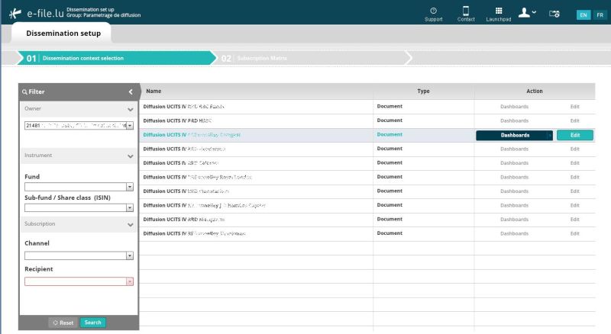Reset the filter criteria
The width and height of the screenshot is (611, 334).
pyautogui.click(x=63, y=323)
